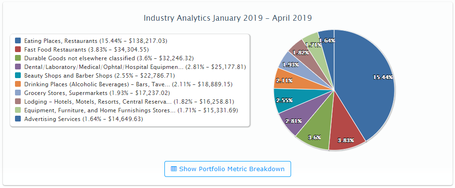Select the Lodging – Hotels, Motels legend item
This screenshot has height=188, width=455.
pyautogui.click(x=124, y=102)
